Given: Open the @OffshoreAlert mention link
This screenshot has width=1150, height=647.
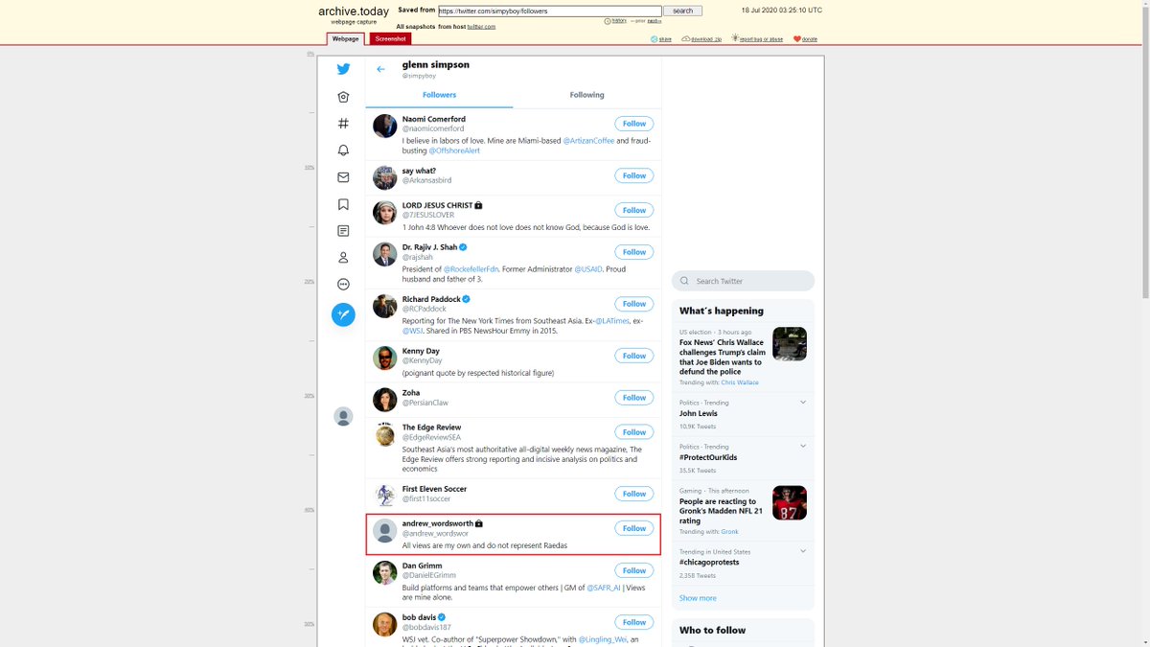Looking at the screenshot, I should pos(454,150).
